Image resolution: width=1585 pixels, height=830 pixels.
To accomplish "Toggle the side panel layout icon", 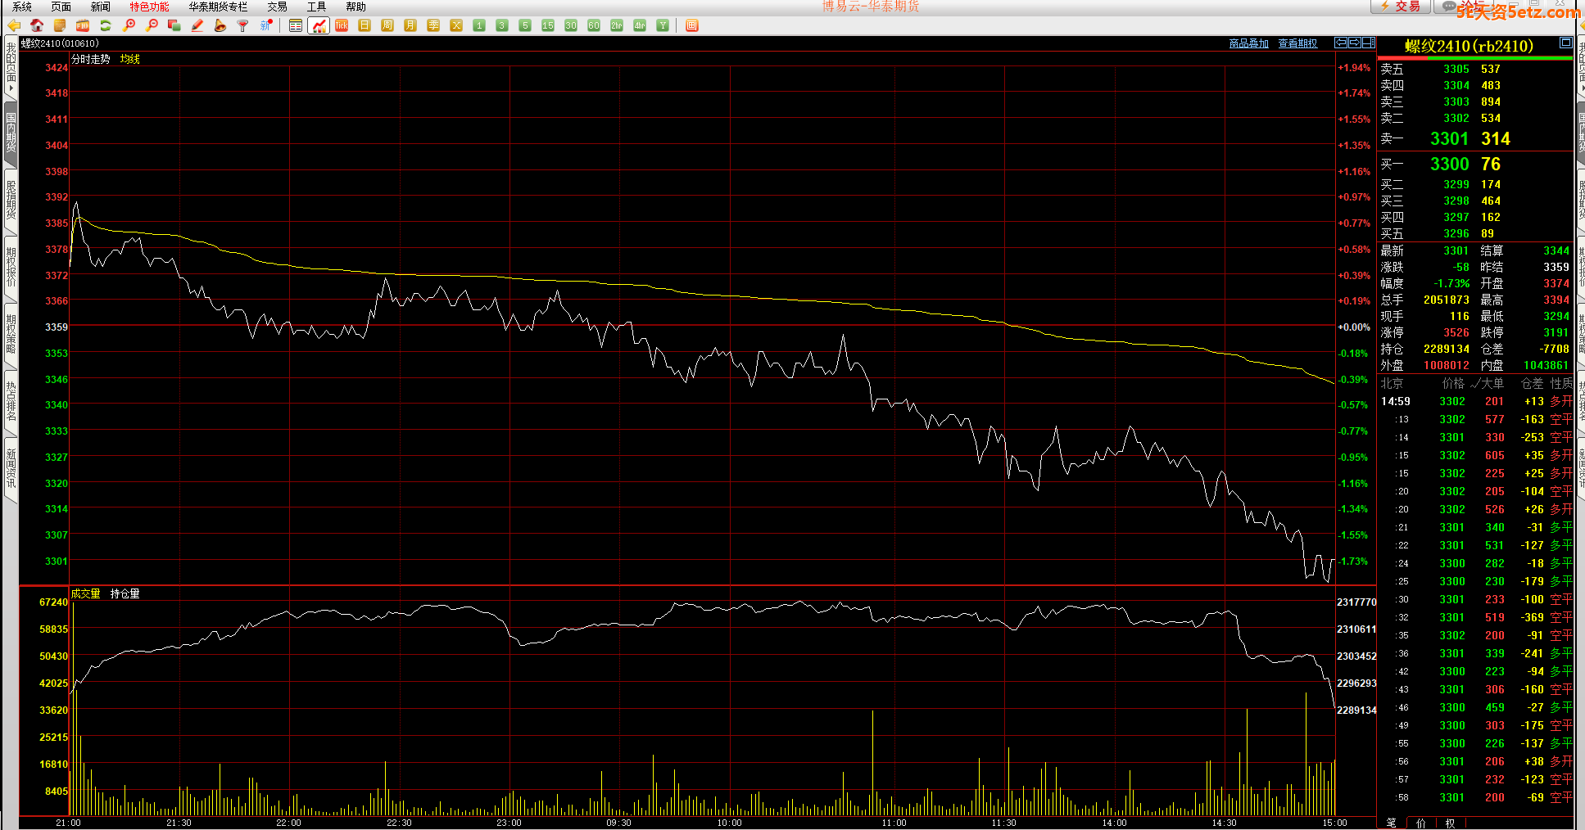I will point(1368,43).
